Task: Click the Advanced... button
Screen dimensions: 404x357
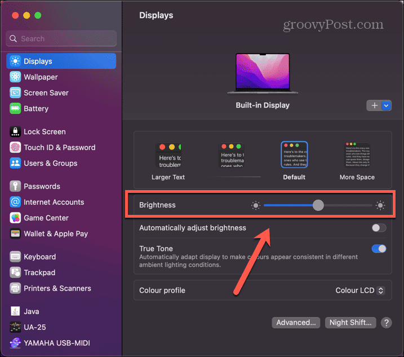Action: 296,323
